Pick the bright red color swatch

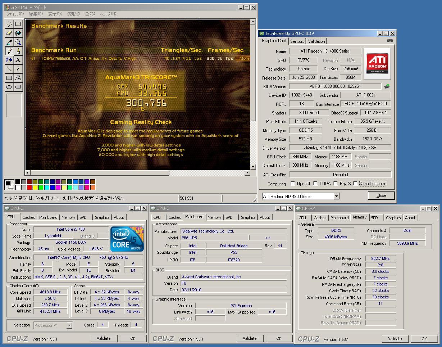pyautogui.click(x=29, y=187)
